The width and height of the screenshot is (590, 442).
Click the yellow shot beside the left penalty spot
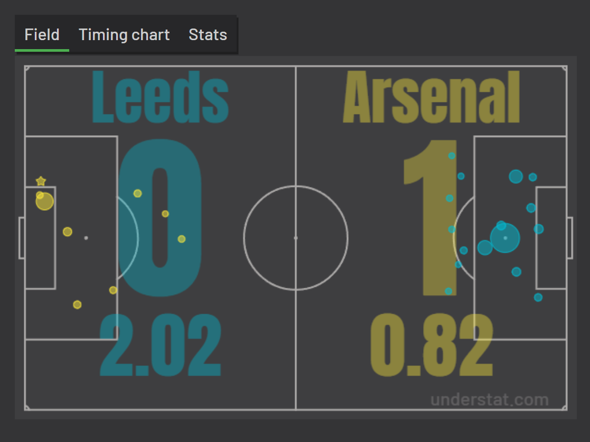click(x=68, y=231)
